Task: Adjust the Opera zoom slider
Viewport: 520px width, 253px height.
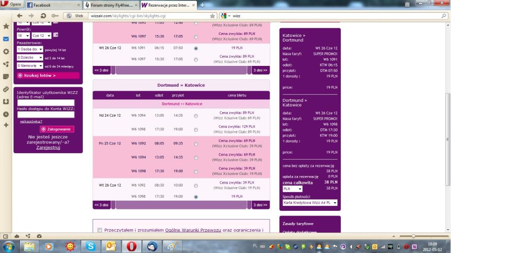Action: coord(413,236)
